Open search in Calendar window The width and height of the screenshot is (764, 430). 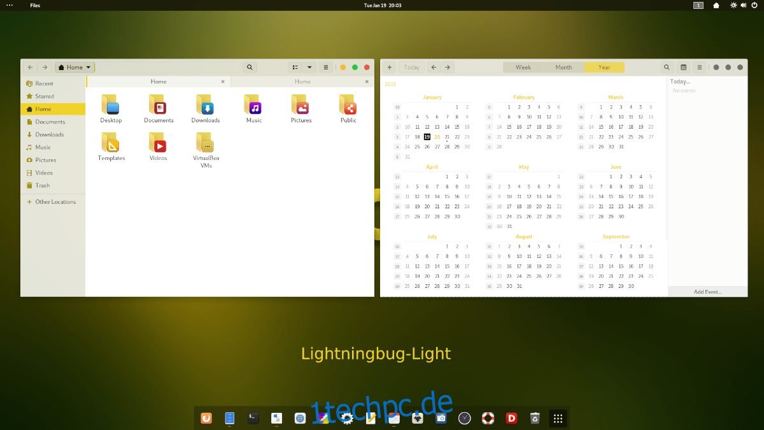[x=667, y=67]
